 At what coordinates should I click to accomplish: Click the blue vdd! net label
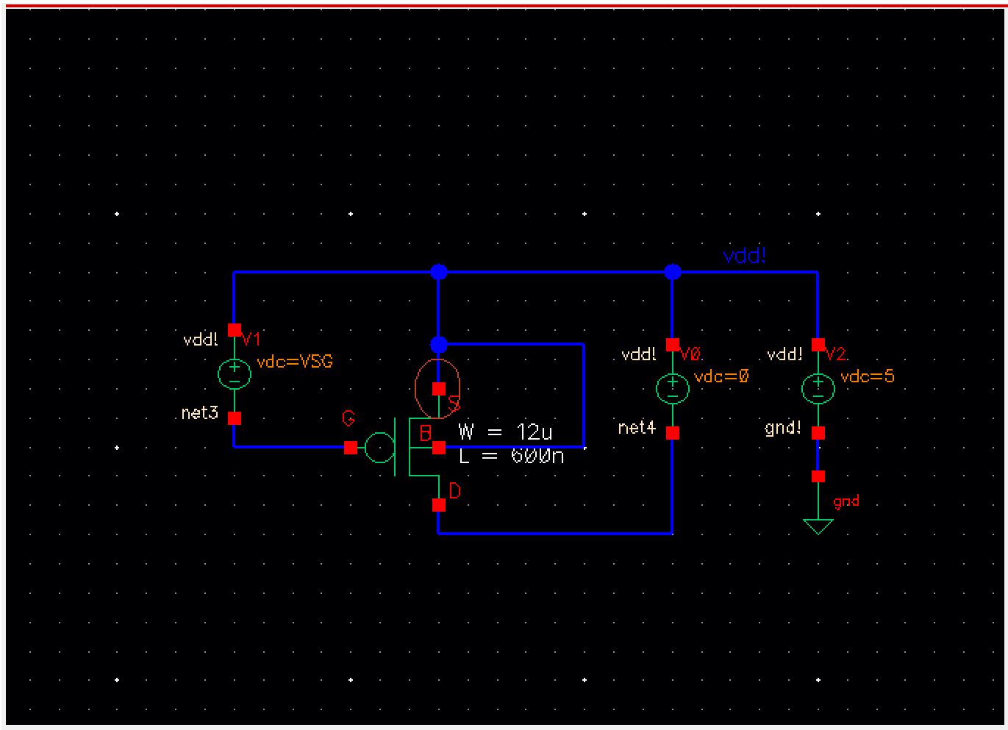pos(745,257)
